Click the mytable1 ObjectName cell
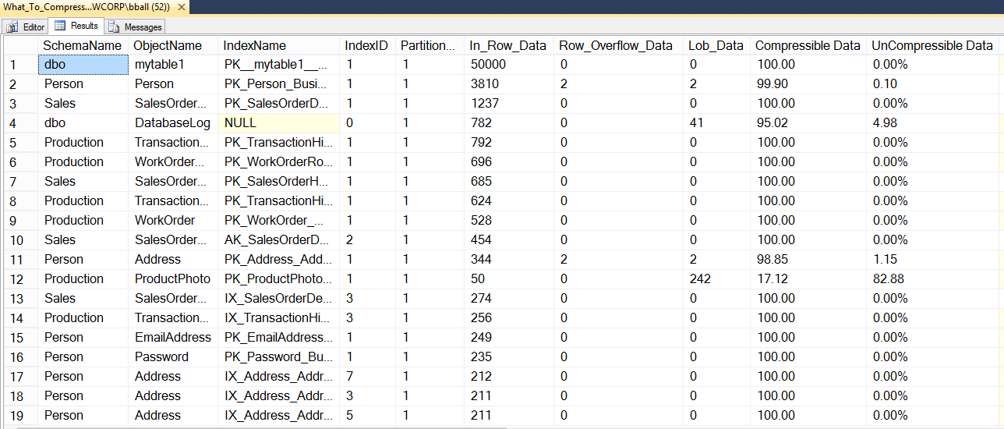 point(160,65)
